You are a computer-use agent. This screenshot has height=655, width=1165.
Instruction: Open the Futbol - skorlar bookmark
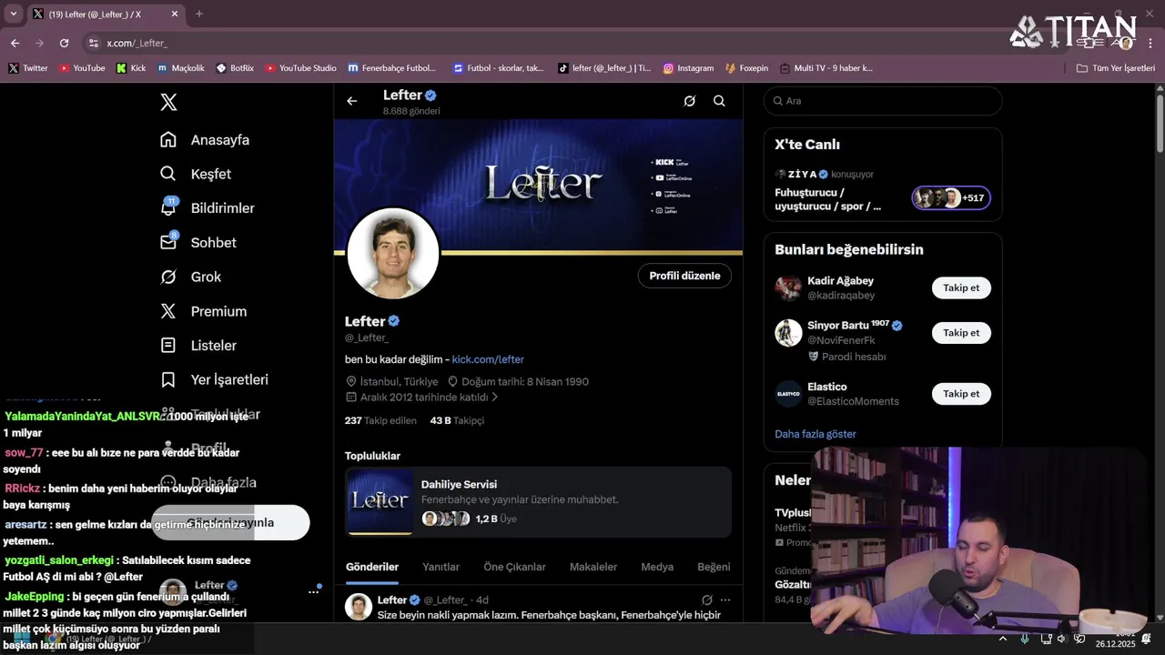tap(498, 68)
